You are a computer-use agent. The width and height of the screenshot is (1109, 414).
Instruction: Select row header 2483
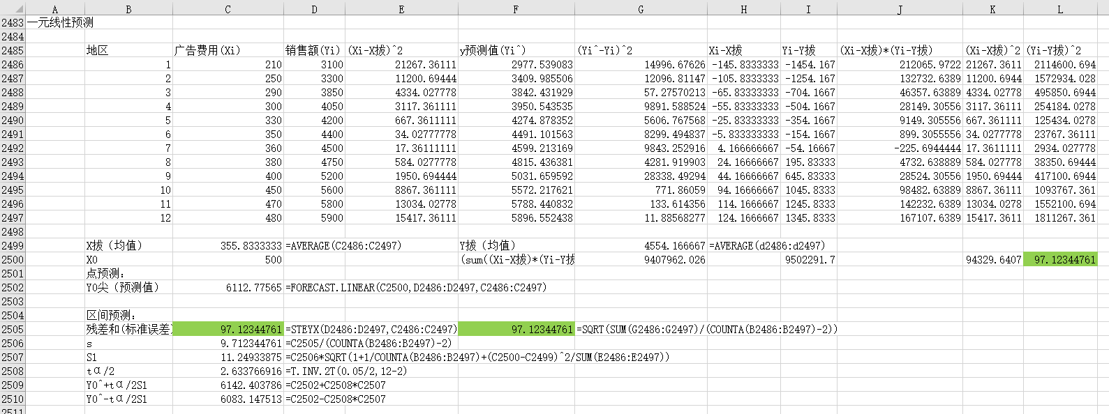coord(13,22)
